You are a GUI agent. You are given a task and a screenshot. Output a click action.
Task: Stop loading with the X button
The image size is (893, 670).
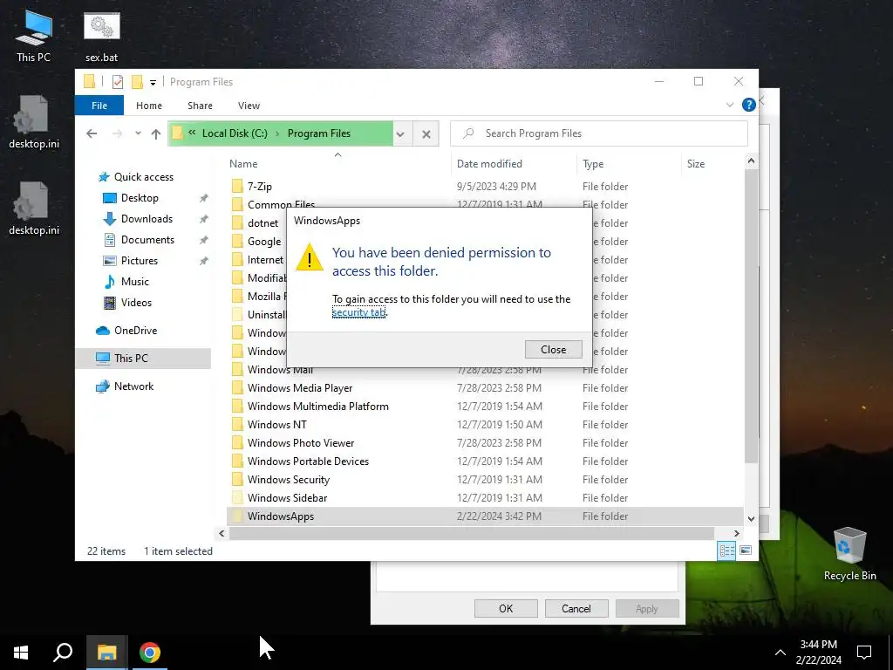(x=426, y=133)
